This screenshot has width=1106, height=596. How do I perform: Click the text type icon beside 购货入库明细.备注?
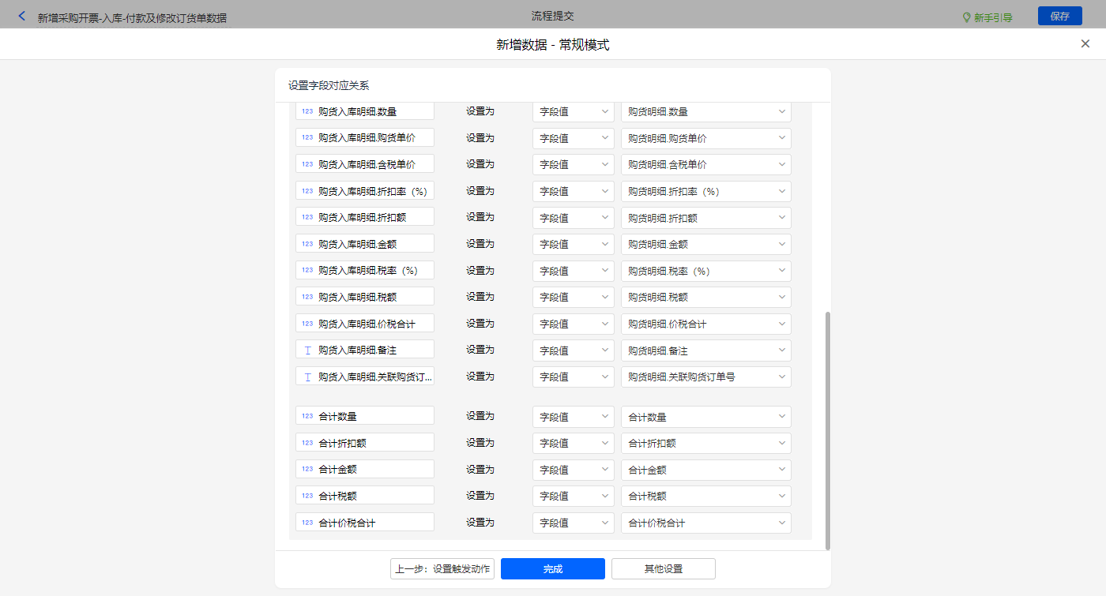coord(307,350)
